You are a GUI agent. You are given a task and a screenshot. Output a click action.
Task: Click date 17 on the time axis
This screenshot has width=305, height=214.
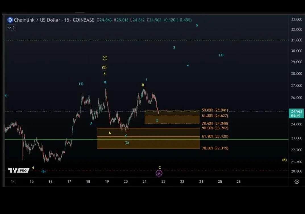(x=69, y=182)
